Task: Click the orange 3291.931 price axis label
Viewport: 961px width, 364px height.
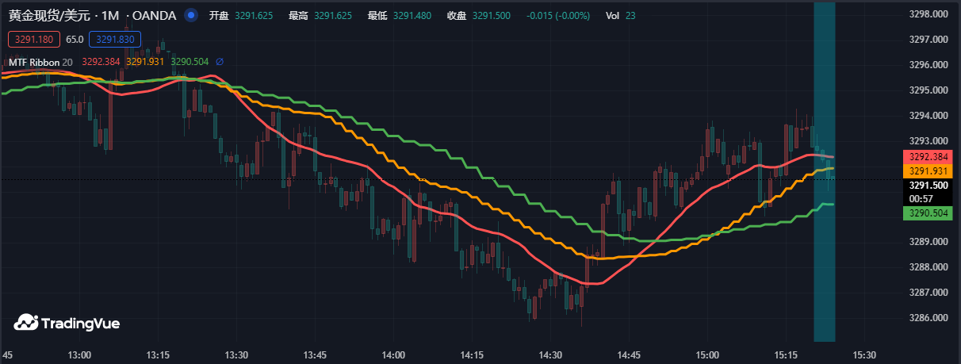Action: (930, 171)
